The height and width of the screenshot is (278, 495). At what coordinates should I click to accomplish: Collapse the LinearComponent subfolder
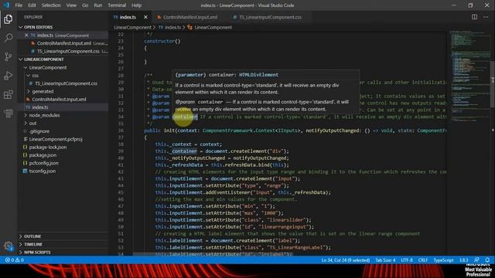pyautogui.click(x=26, y=67)
